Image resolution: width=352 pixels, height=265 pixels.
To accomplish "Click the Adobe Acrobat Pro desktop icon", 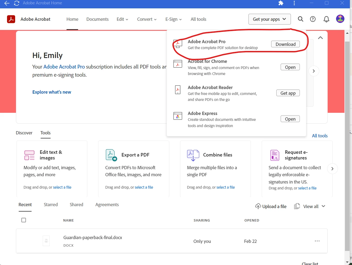I will pyautogui.click(x=178, y=44).
